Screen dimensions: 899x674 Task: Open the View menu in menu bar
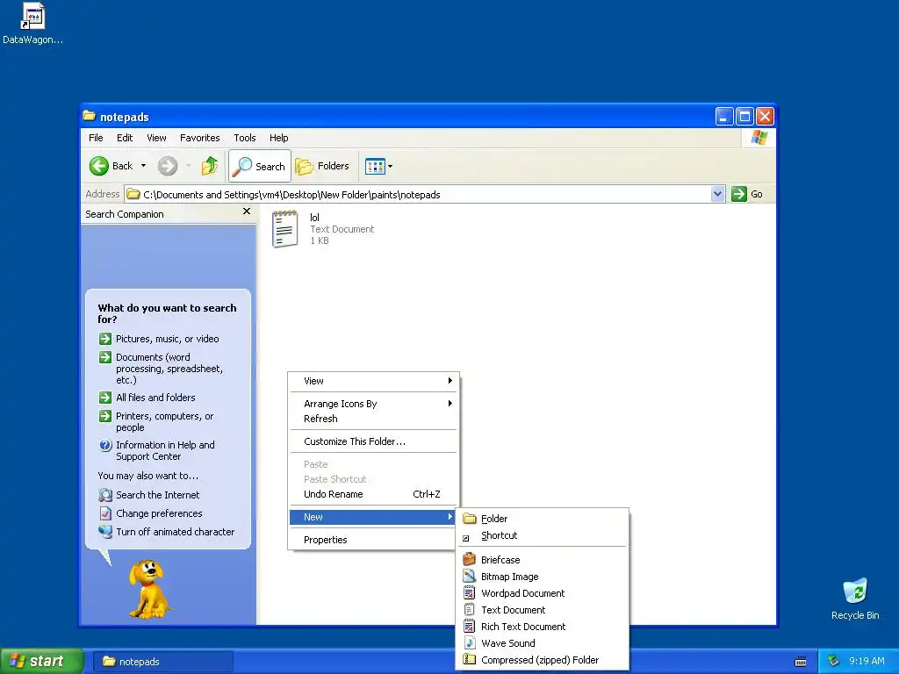click(156, 138)
